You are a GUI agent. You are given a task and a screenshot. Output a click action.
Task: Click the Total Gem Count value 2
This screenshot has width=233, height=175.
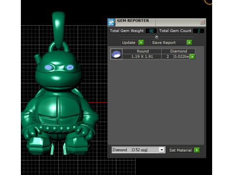[x=199, y=31]
